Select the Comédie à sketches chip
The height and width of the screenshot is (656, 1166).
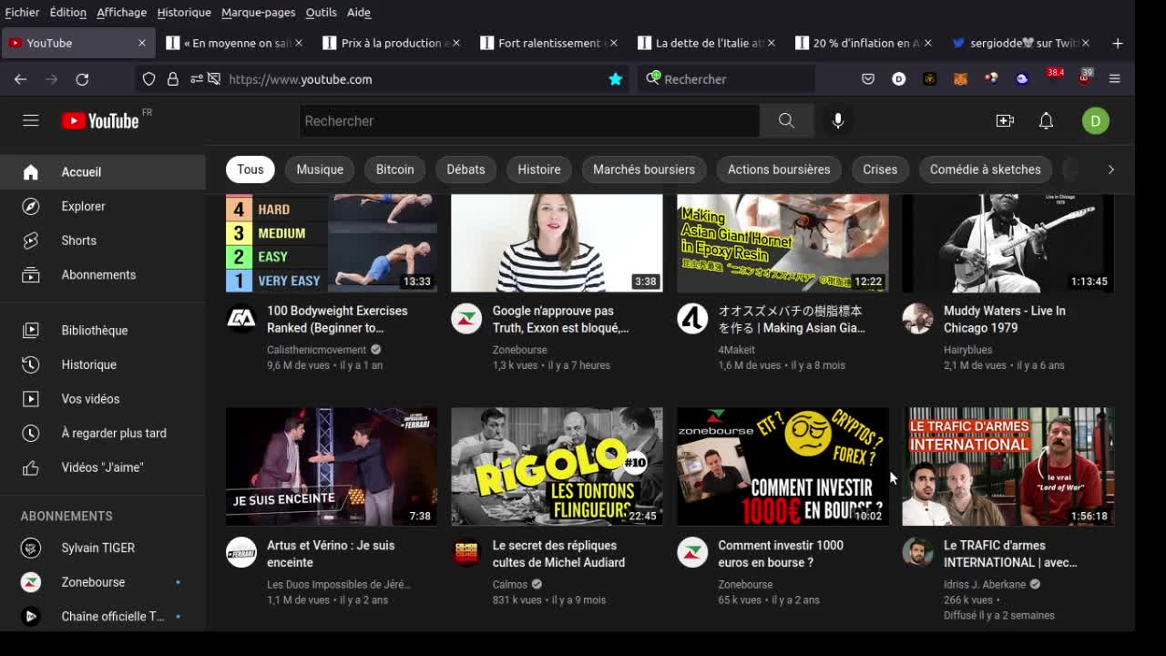[985, 169]
